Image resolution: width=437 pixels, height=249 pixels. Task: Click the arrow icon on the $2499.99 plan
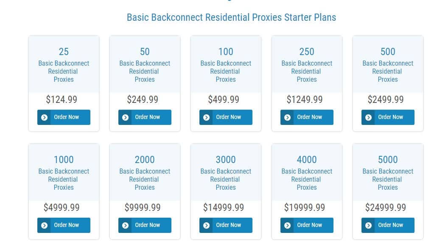[x=368, y=117]
